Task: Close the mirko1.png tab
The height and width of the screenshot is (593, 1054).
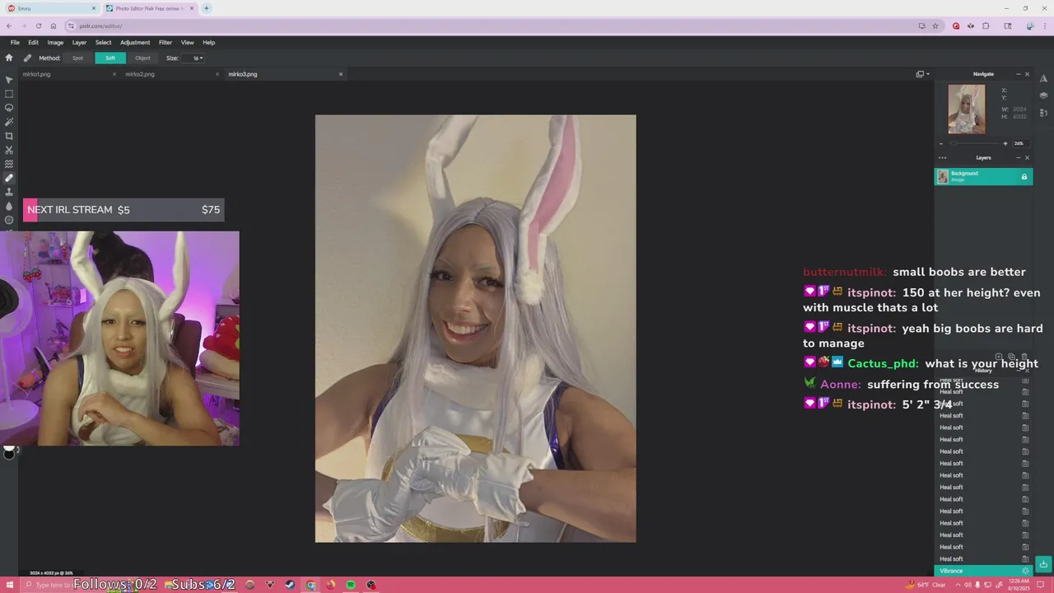Action: 114,74
